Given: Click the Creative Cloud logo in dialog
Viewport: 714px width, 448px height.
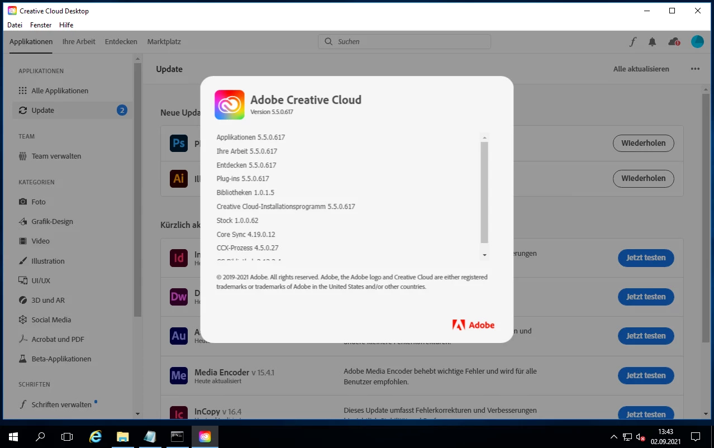Looking at the screenshot, I should coord(230,104).
